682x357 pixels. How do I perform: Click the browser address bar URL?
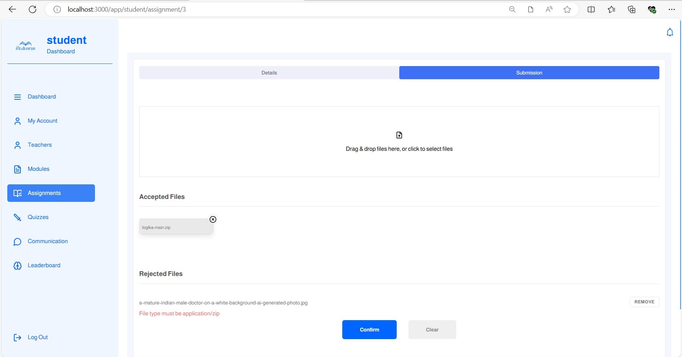coord(127,9)
